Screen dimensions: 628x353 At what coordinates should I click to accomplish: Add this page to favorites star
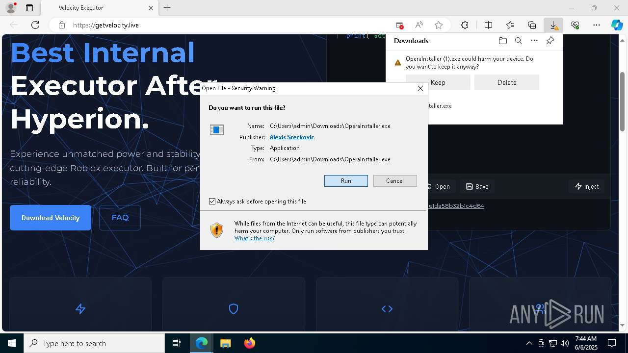pos(439,25)
